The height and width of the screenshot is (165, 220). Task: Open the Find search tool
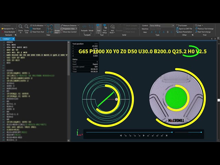pyautogui.click(x=198, y=25)
